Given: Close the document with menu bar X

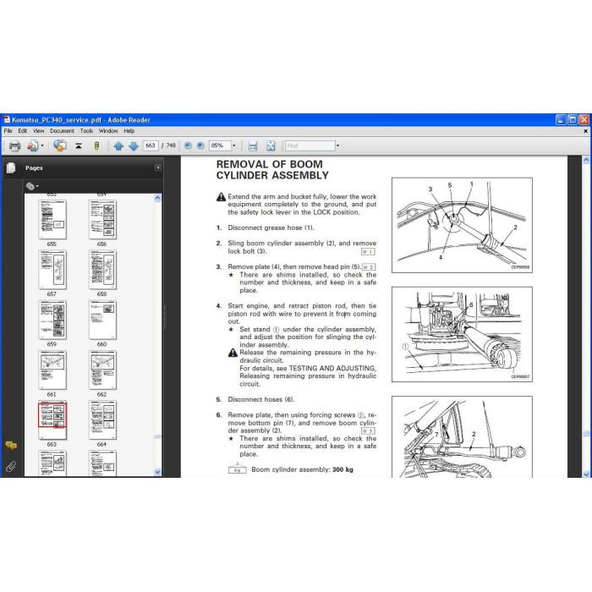Looking at the screenshot, I should (x=585, y=131).
